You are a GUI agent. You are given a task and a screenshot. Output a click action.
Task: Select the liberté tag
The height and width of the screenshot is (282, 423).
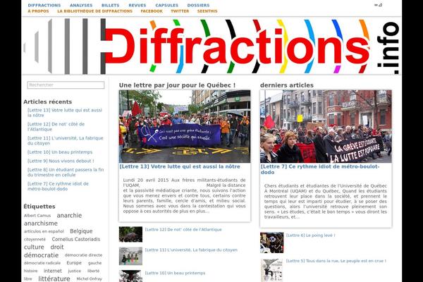point(93,271)
